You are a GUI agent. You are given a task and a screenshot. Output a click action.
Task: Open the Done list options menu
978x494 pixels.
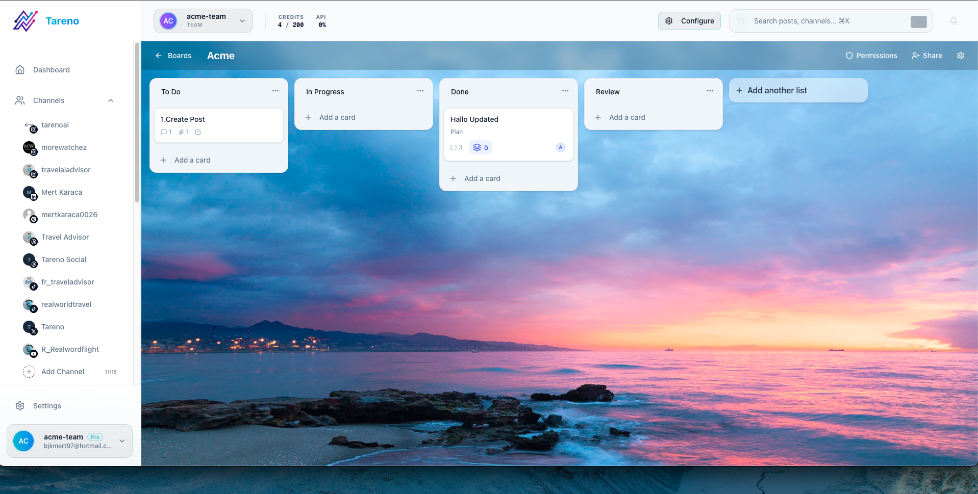[x=565, y=91]
